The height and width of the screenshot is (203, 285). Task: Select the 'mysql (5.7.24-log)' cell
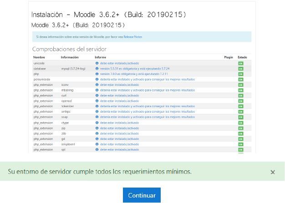coord(73,69)
